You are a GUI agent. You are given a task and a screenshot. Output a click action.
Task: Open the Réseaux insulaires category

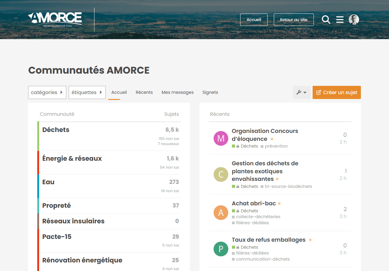tap(73, 221)
